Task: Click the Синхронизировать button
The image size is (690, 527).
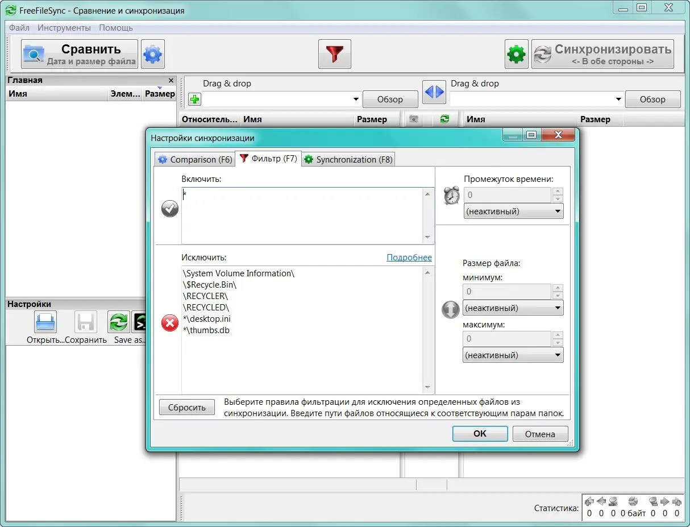Action: (x=602, y=55)
